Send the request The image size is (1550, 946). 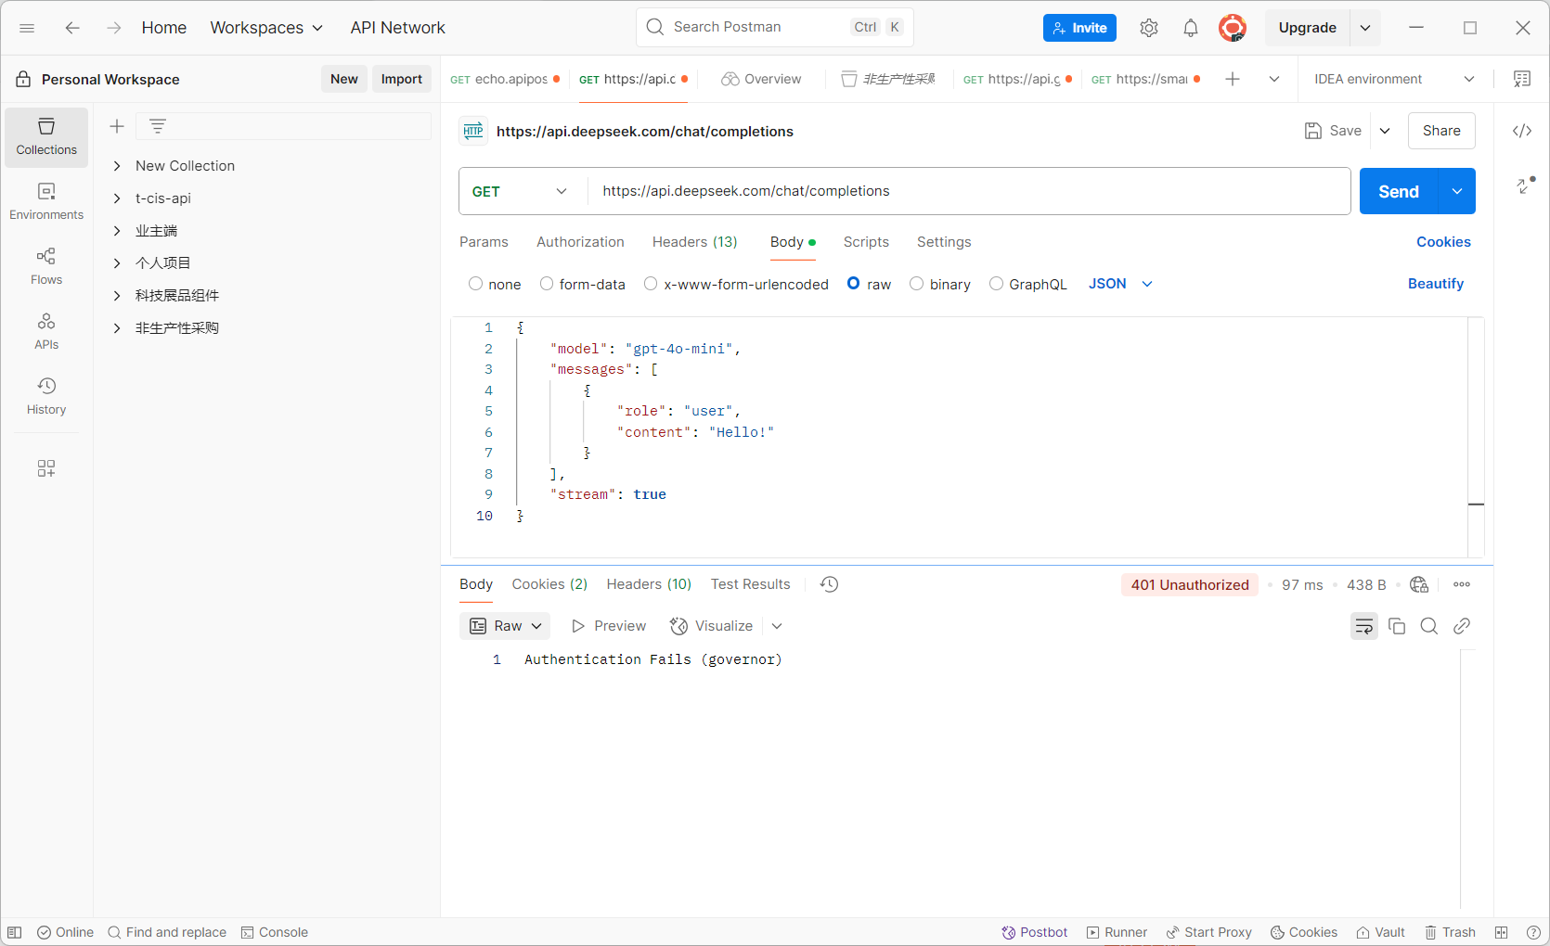click(x=1399, y=191)
